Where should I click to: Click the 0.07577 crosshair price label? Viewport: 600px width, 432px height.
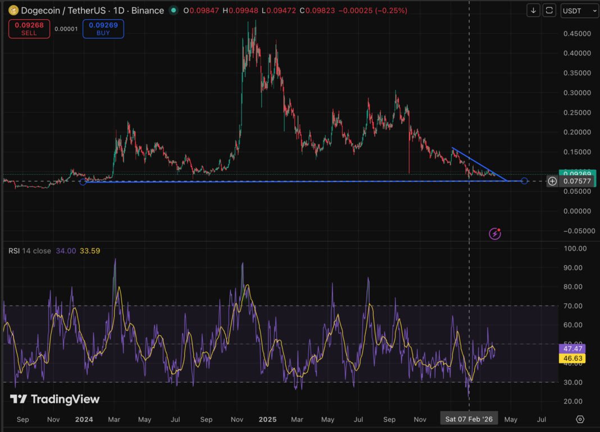coord(576,181)
